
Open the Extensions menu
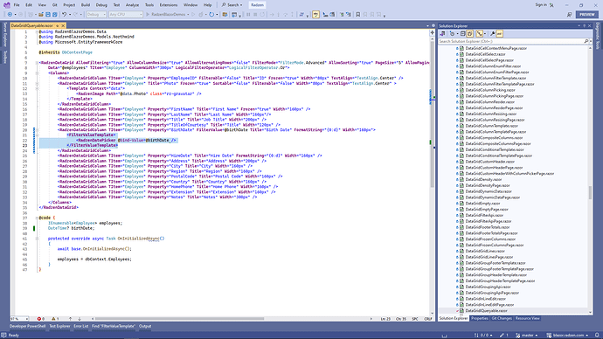click(169, 5)
